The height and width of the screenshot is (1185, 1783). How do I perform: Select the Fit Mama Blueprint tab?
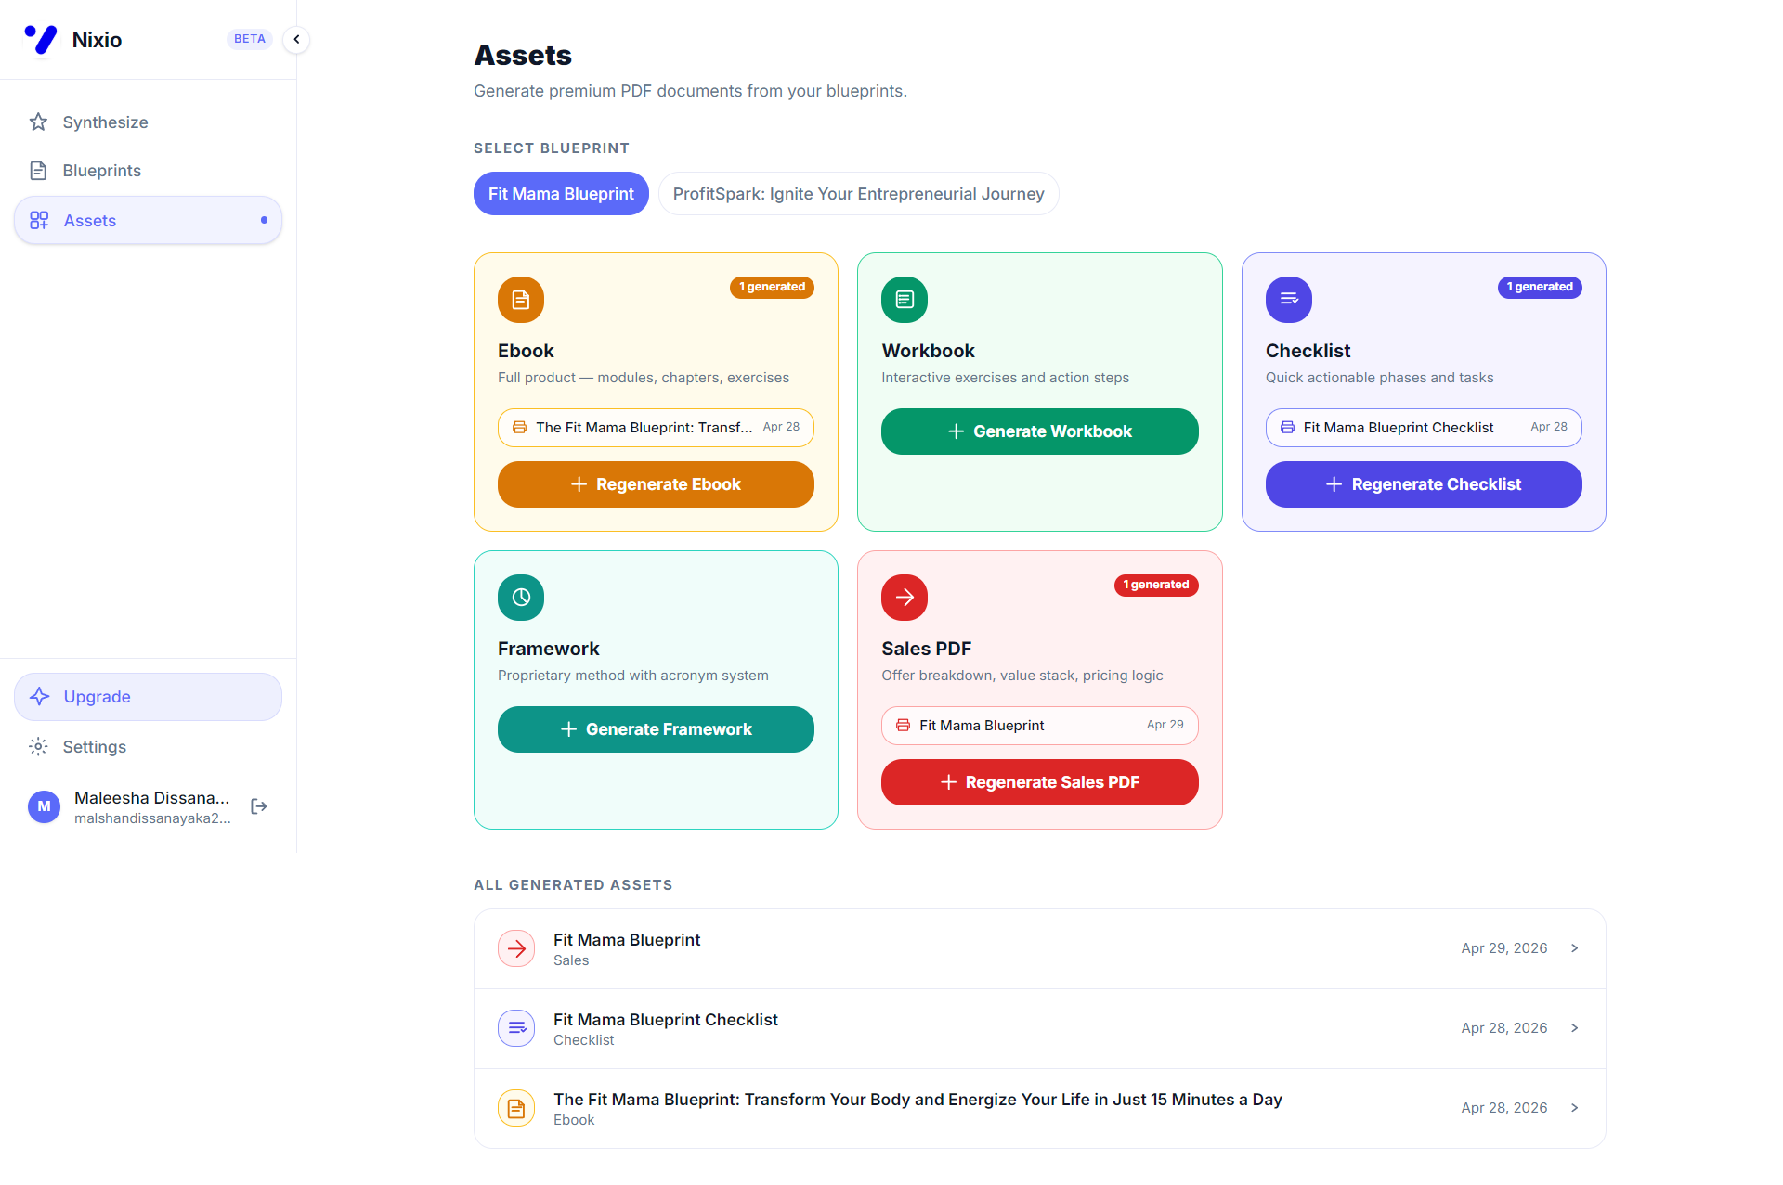tap(561, 193)
